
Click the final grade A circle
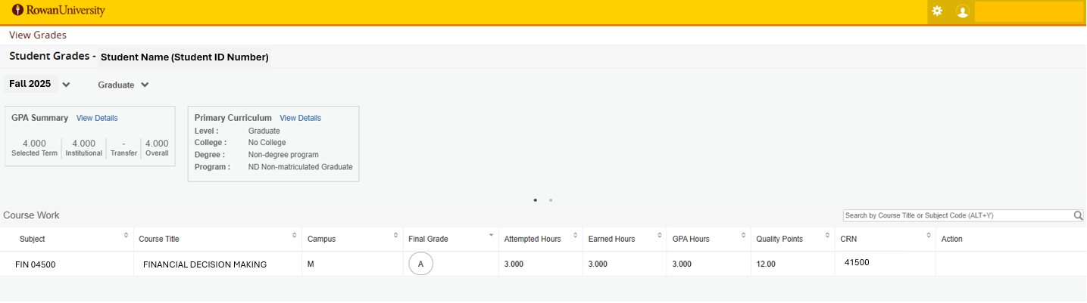pyautogui.click(x=420, y=264)
